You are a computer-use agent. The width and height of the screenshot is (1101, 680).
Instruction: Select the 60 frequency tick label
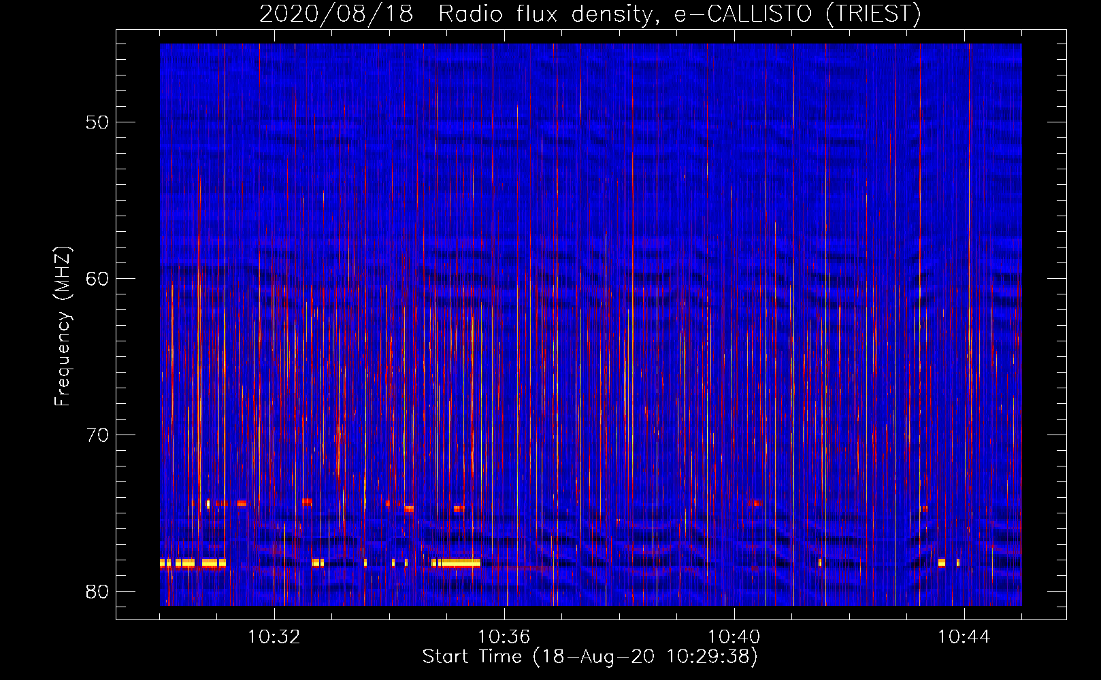pyautogui.click(x=97, y=279)
